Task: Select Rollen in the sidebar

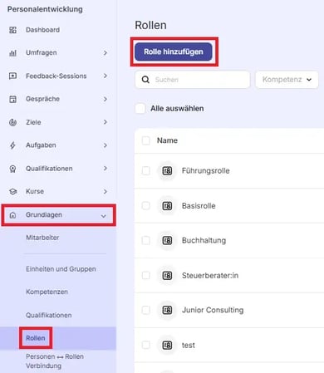Action: tap(36, 338)
